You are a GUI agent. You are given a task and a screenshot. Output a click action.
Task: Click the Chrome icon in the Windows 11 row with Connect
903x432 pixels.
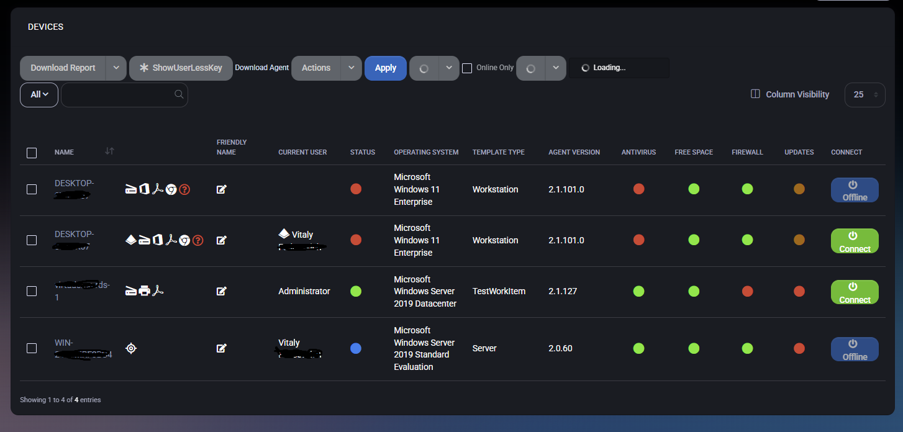tap(184, 240)
